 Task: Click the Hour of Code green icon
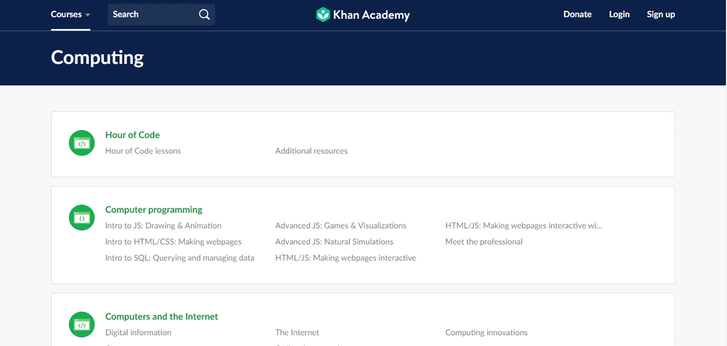point(82,143)
